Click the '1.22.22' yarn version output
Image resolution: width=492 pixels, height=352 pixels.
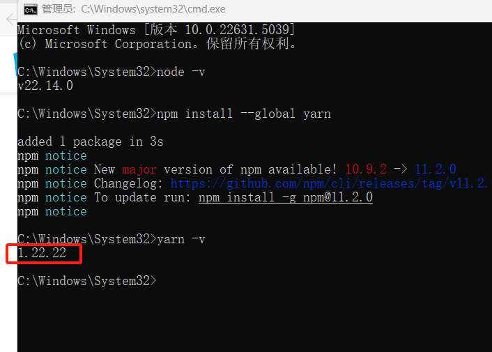(x=42, y=253)
